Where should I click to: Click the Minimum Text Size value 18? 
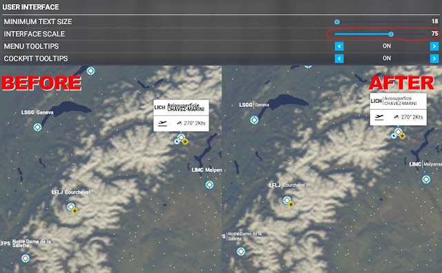click(434, 21)
